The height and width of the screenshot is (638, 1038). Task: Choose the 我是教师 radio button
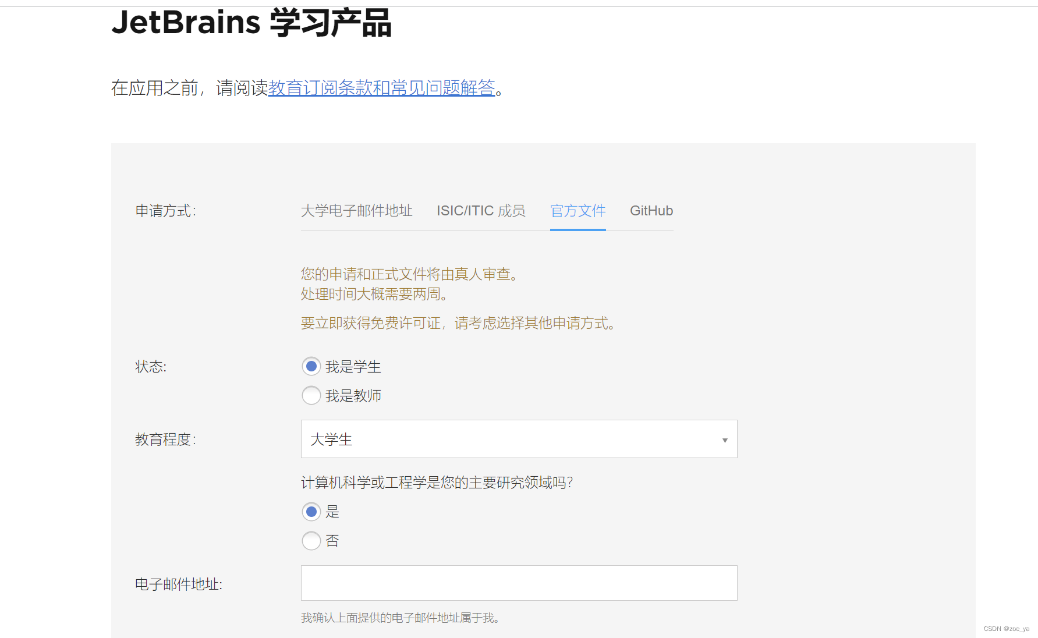311,395
